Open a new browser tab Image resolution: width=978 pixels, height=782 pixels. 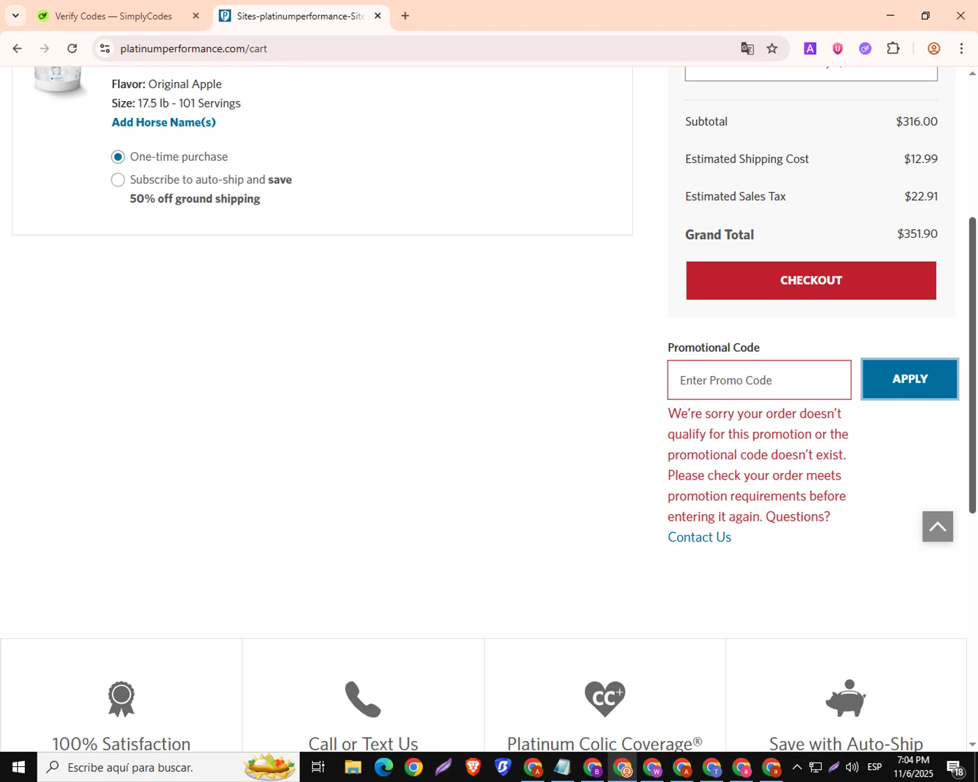click(x=405, y=16)
